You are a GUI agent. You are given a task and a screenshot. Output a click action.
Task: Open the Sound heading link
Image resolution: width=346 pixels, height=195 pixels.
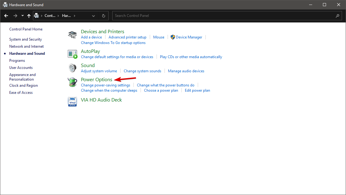click(88, 65)
